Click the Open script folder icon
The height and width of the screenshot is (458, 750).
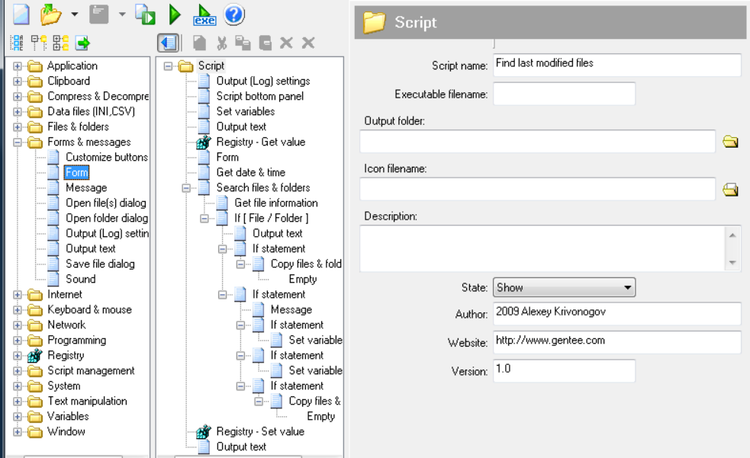coord(50,14)
